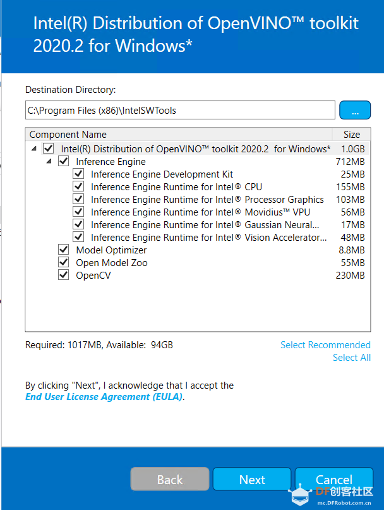Open the browse folder '...' button
Viewport: 384px width, 510px height.
(x=355, y=110)
